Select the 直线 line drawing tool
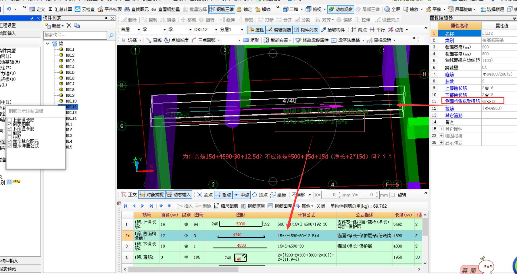Screen dimensions: 517x274 (x=154, y=40)
